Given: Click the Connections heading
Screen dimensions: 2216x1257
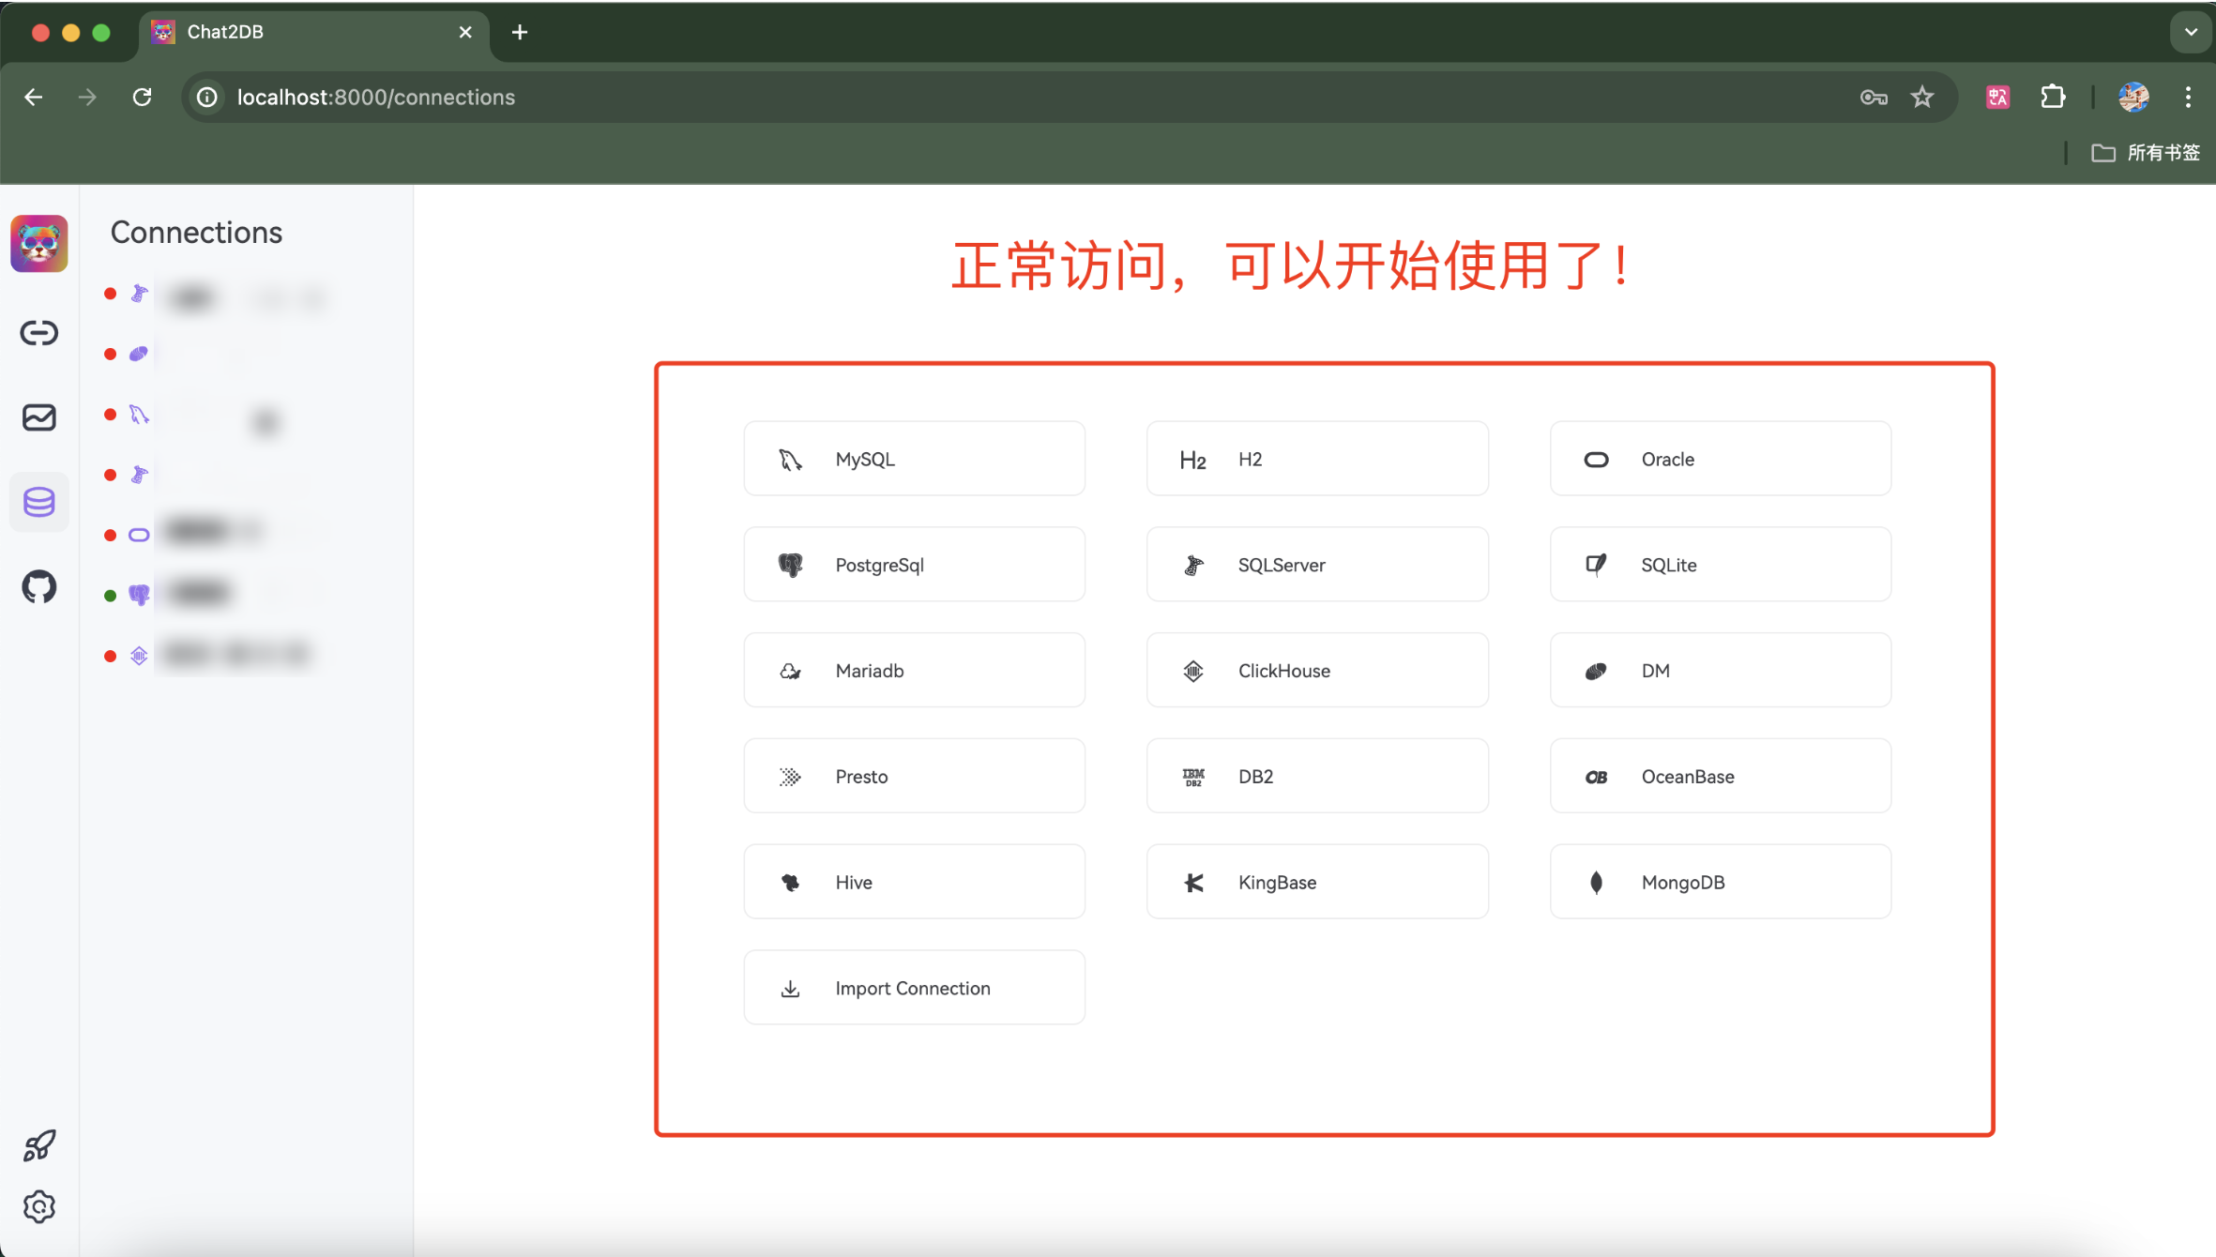Looking at the screenshot, I should (196, 232).
